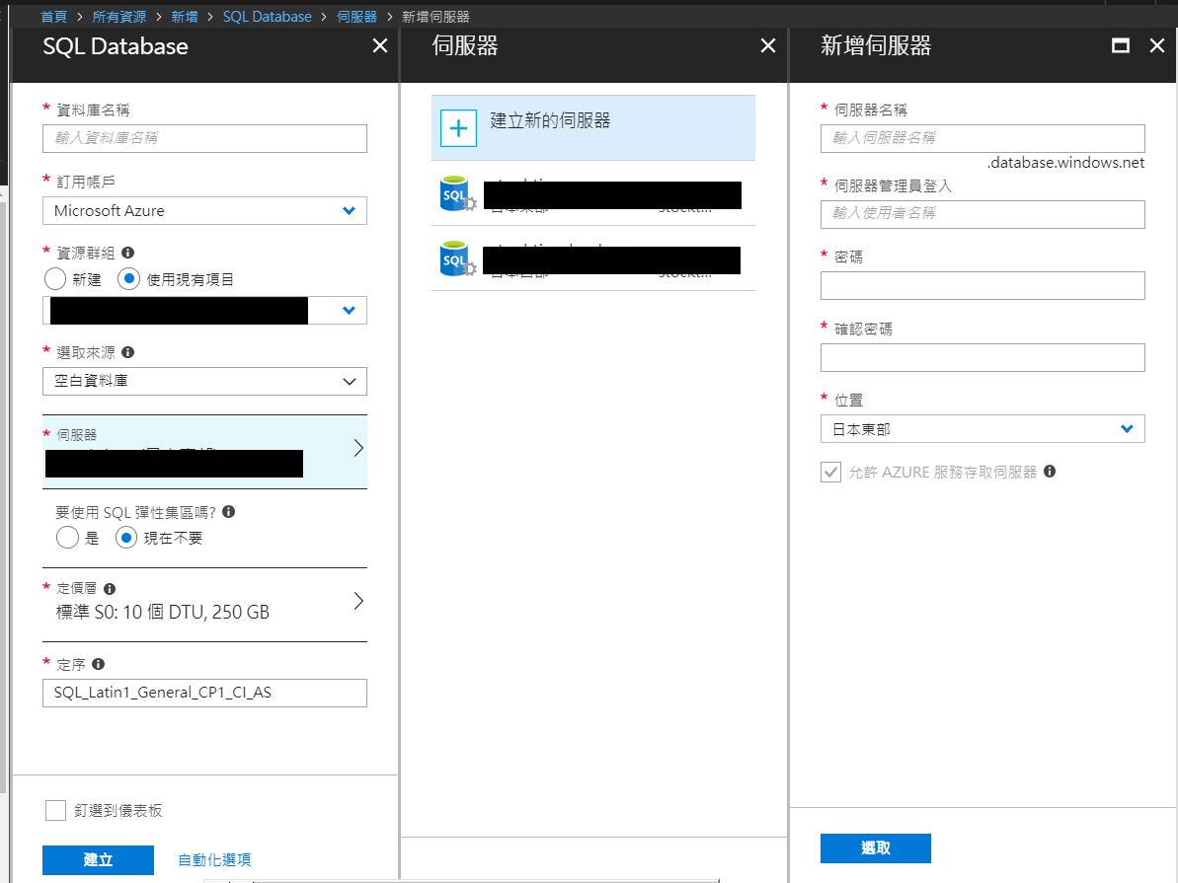Viewport: 1178px width, 883px height.
Task: Show info tooltip for 資源群組
Action: [127, 253]
